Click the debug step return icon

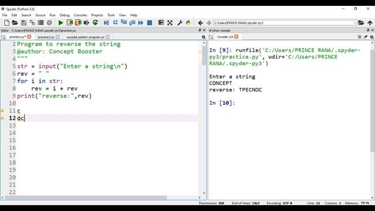tap(132, 23)
